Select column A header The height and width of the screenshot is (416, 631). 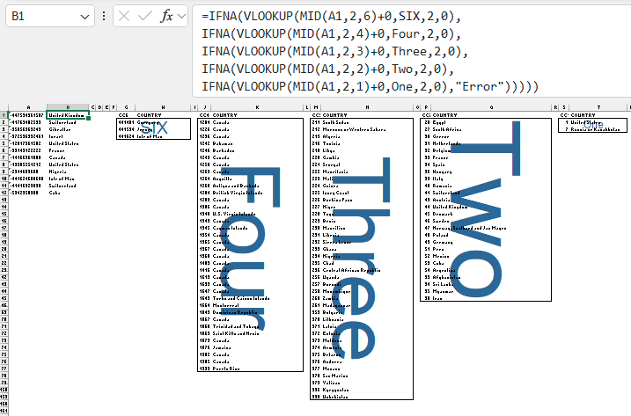click(x=28, y=107)
